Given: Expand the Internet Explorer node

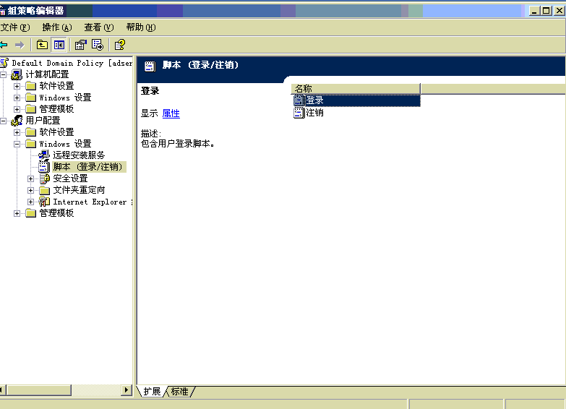Looking at the screenshot, I should tap(30, 202).
